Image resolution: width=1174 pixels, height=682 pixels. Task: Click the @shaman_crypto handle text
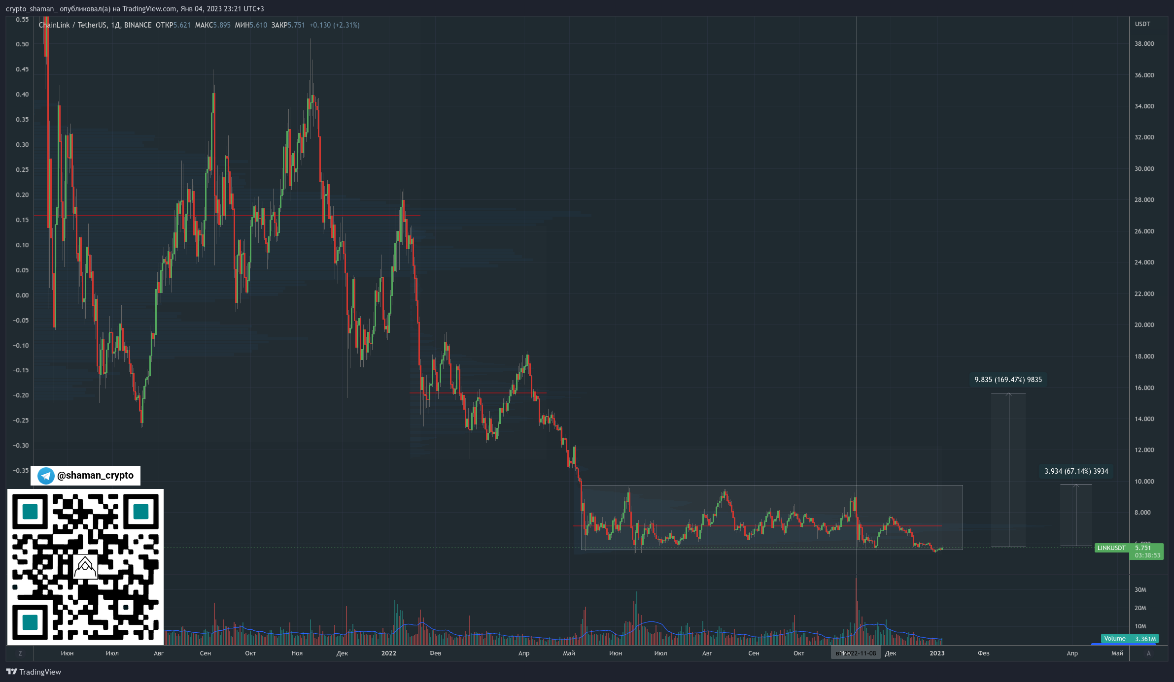tap(95, 476)
